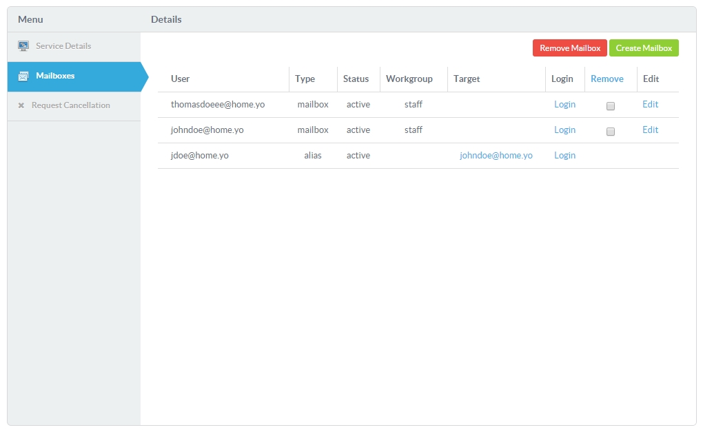Edit the thomasdoeee@home.yo mailbox
The width and height of the screenshot is (703, 432).
(x=650, y=105)
